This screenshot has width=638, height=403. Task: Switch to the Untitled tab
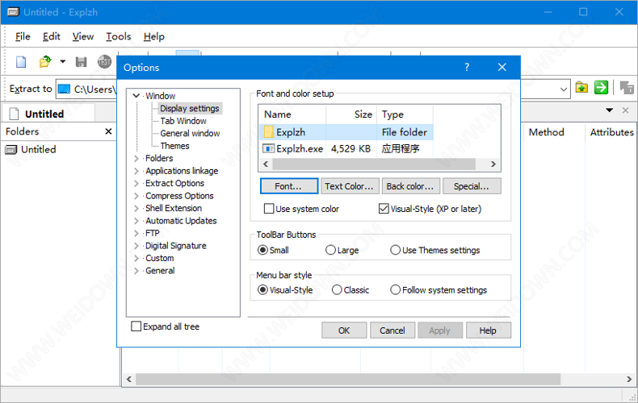[x=48, y=114]
